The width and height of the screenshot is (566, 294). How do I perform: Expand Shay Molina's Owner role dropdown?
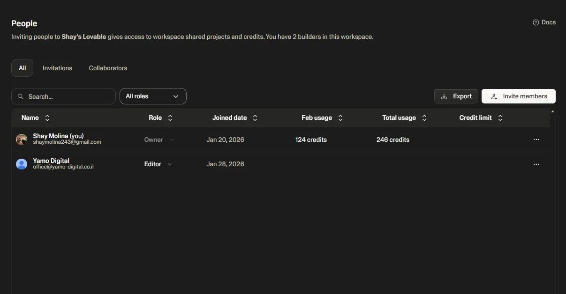(159, 140)
